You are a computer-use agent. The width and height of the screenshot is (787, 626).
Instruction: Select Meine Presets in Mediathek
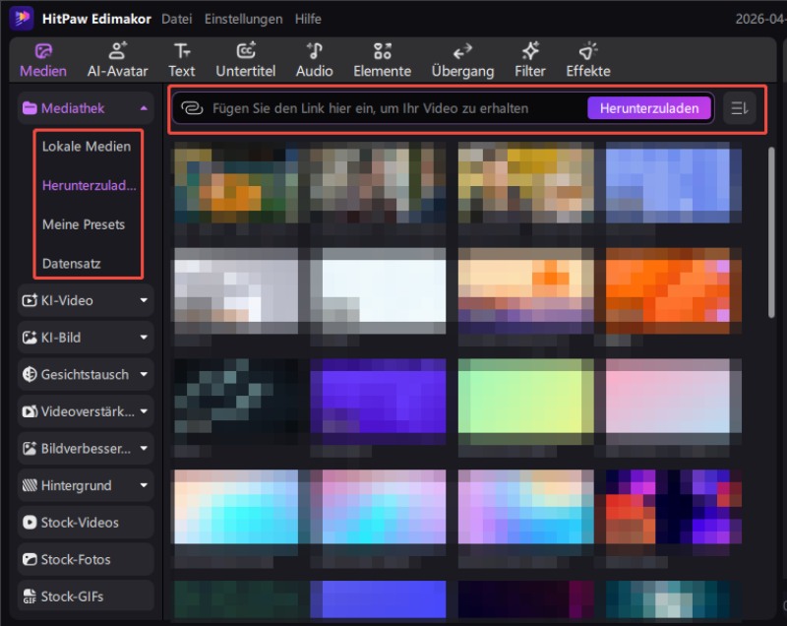[84, 224]
